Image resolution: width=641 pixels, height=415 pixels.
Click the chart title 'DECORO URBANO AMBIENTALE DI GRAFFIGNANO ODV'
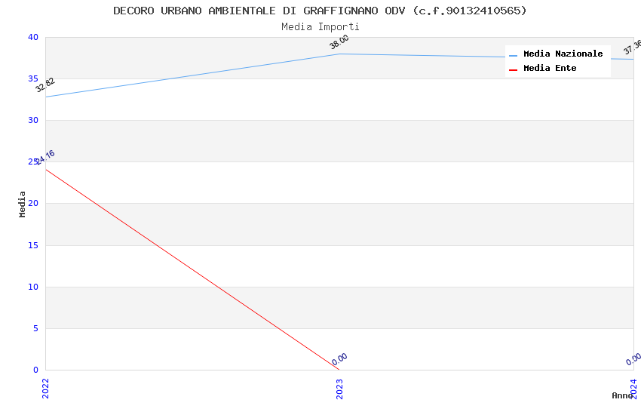click(x=259, y=11)
